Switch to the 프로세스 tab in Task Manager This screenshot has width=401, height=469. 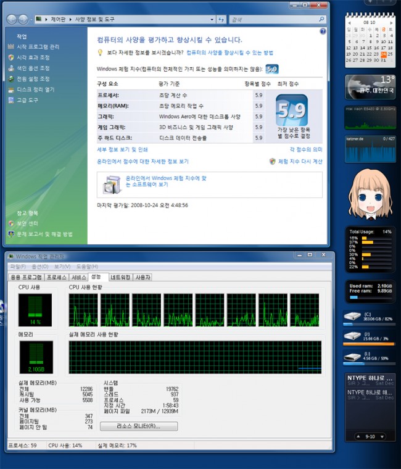57,278
